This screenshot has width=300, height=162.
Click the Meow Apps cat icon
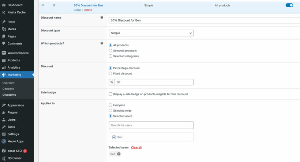(4, 142)
